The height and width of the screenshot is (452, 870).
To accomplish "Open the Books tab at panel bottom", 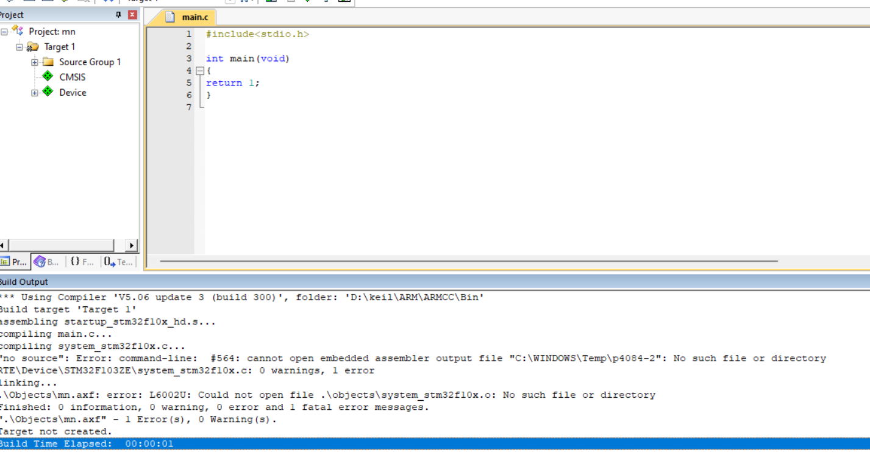I will (48, 262).
